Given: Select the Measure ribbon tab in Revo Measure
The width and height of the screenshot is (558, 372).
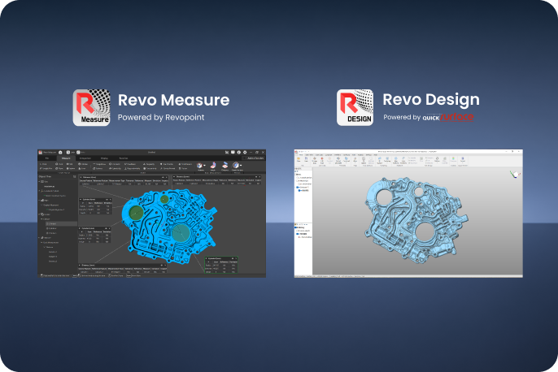Looking at the screenshot, I should pos(66,158).
